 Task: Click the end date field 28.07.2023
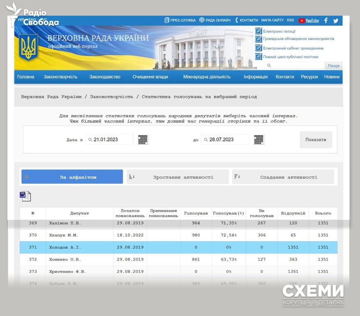coord(225,140)
